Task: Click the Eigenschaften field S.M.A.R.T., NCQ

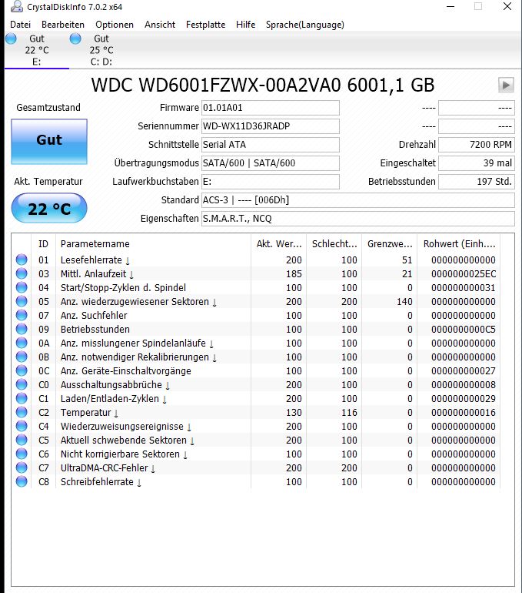Action: 357,219
